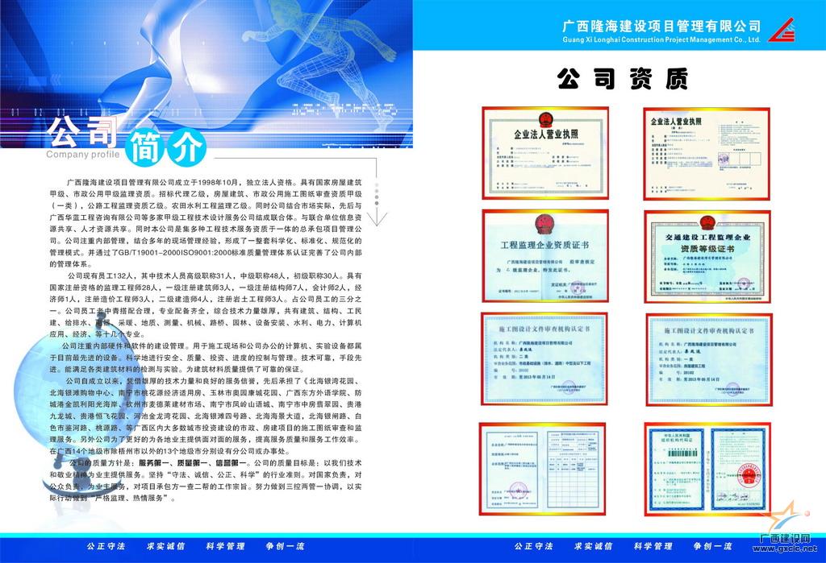This screenshot has height=563, width=826.
Task: Open the open-booklet certificate with the table page
Action: 542,469
